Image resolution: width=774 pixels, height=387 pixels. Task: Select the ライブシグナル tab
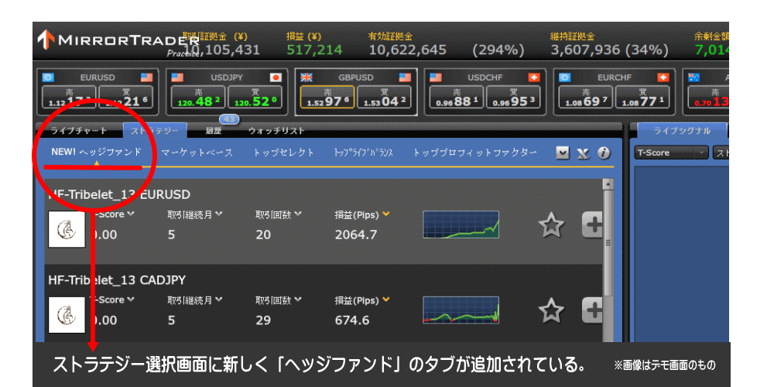(682, 131)
